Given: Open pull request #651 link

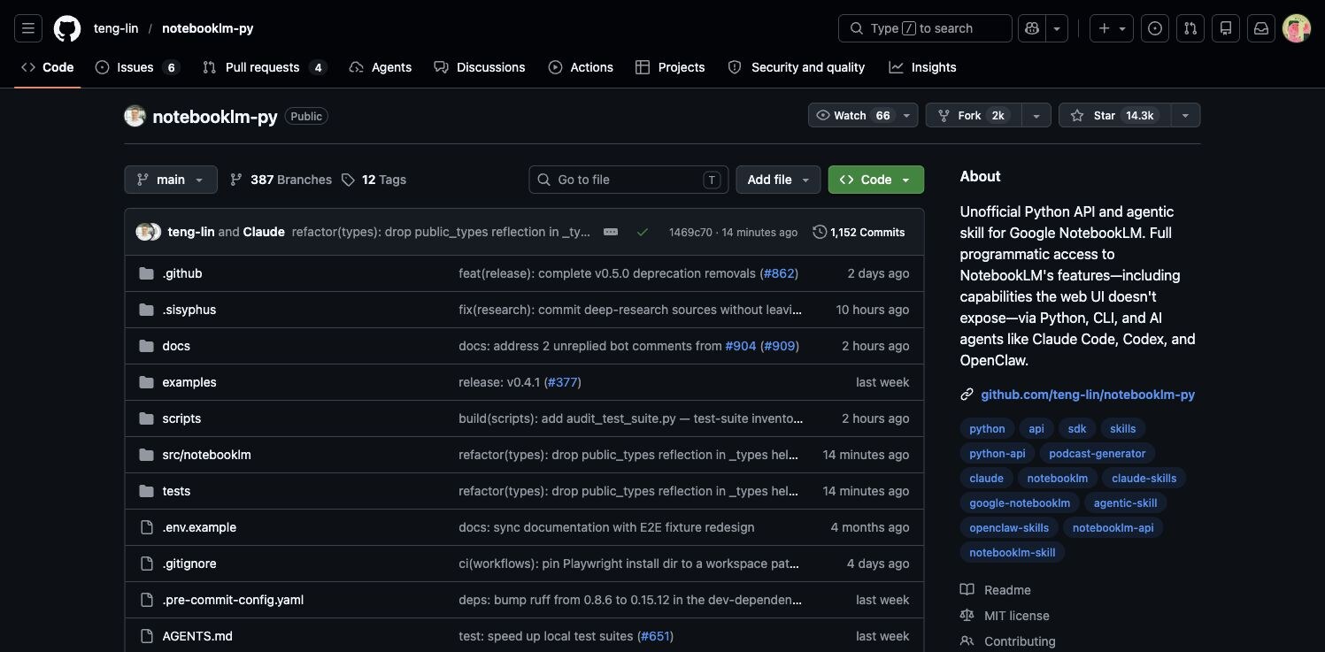Looking at the screenshot, I should click(x=653, y=636).
